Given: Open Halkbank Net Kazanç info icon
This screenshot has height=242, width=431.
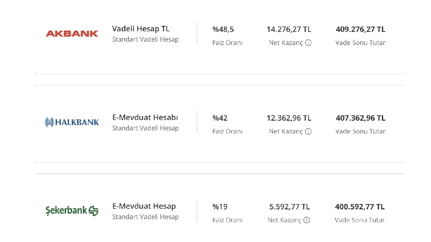Looking at the screenshot, I should click(x=308, y=131).
